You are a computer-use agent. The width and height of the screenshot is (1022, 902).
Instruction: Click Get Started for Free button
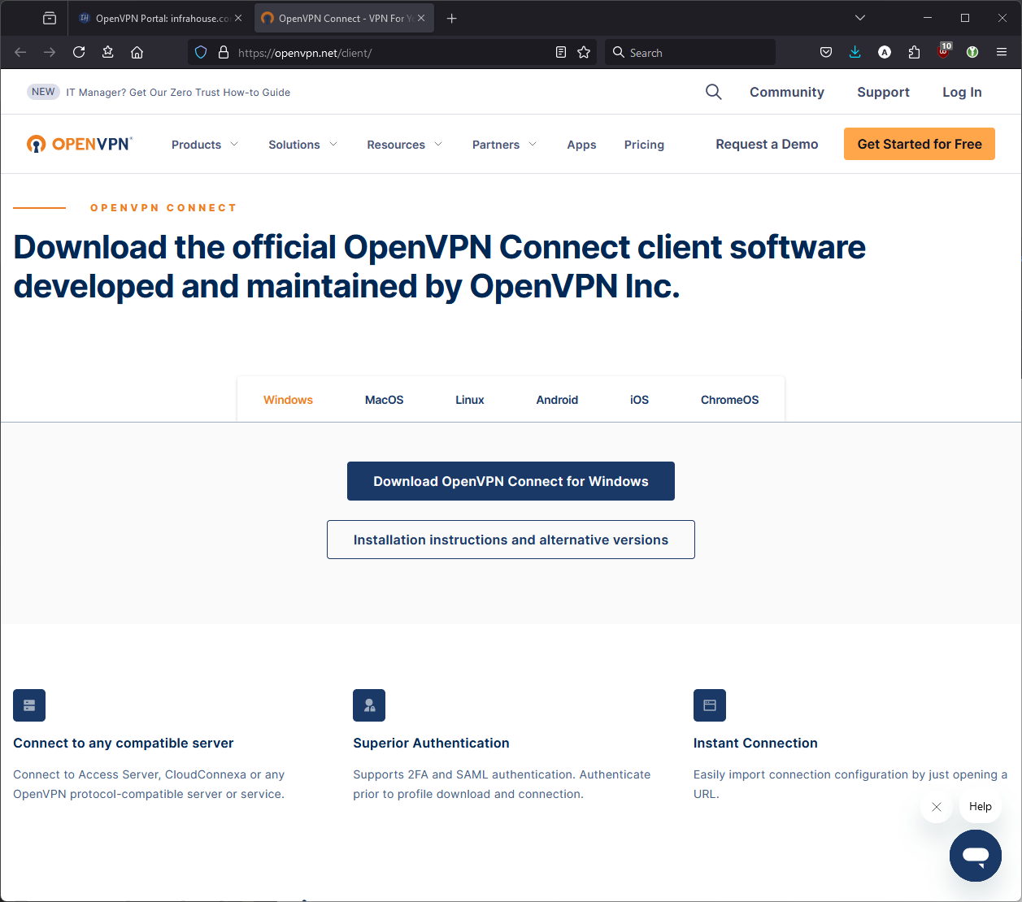tap(920, 144)
